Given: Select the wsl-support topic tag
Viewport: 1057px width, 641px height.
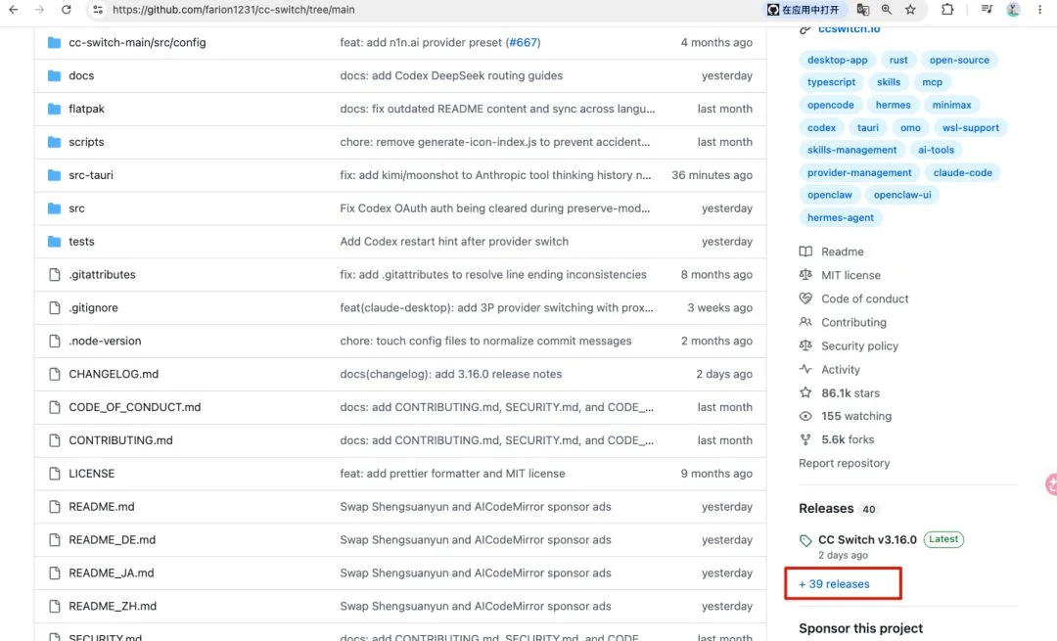Looking at the screenshot, I should pos(971,127).
